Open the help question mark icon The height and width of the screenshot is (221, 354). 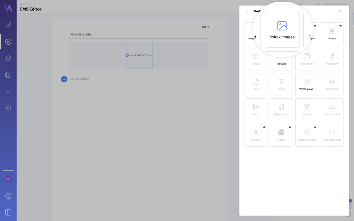[8, 196]
